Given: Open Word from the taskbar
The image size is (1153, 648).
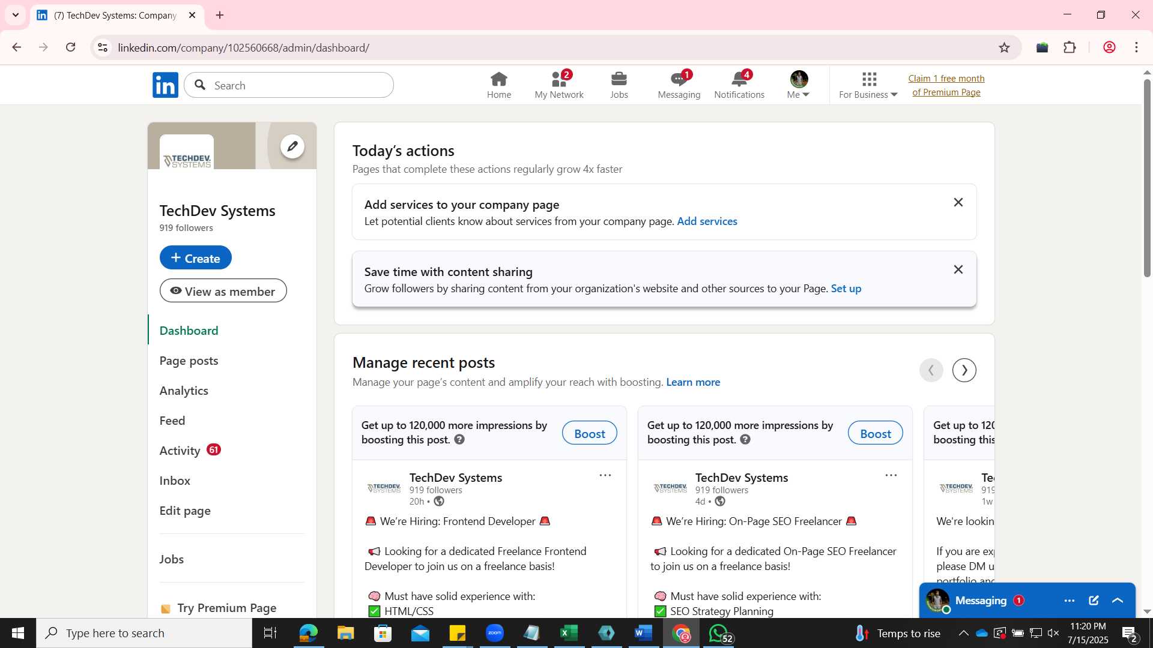Looking at the screenshot, I should [643, 633].
